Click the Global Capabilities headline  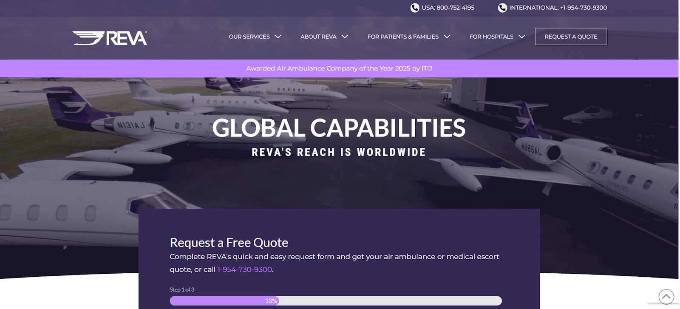[339, 128]
